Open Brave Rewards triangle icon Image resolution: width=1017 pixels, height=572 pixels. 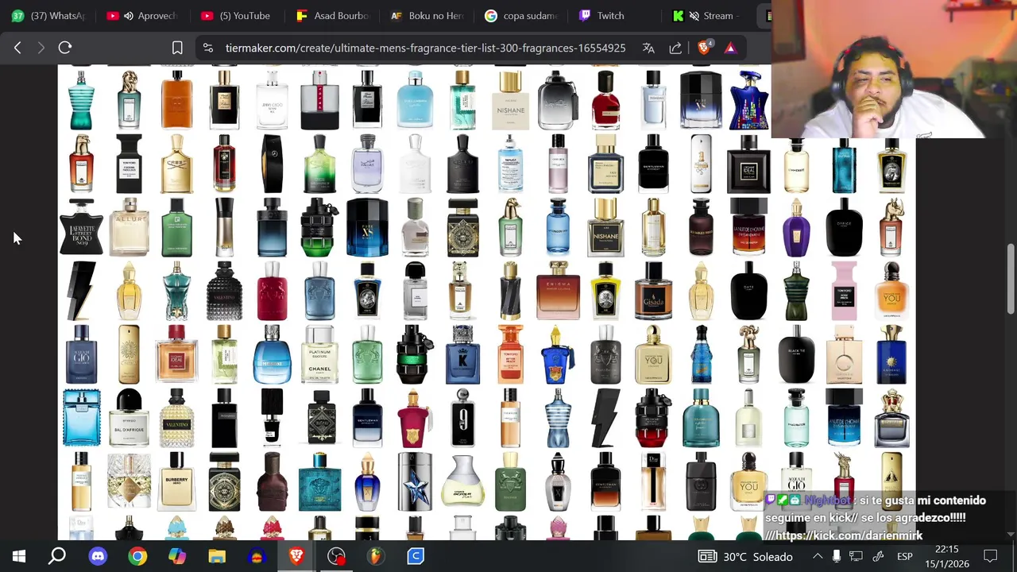(730, 48)
